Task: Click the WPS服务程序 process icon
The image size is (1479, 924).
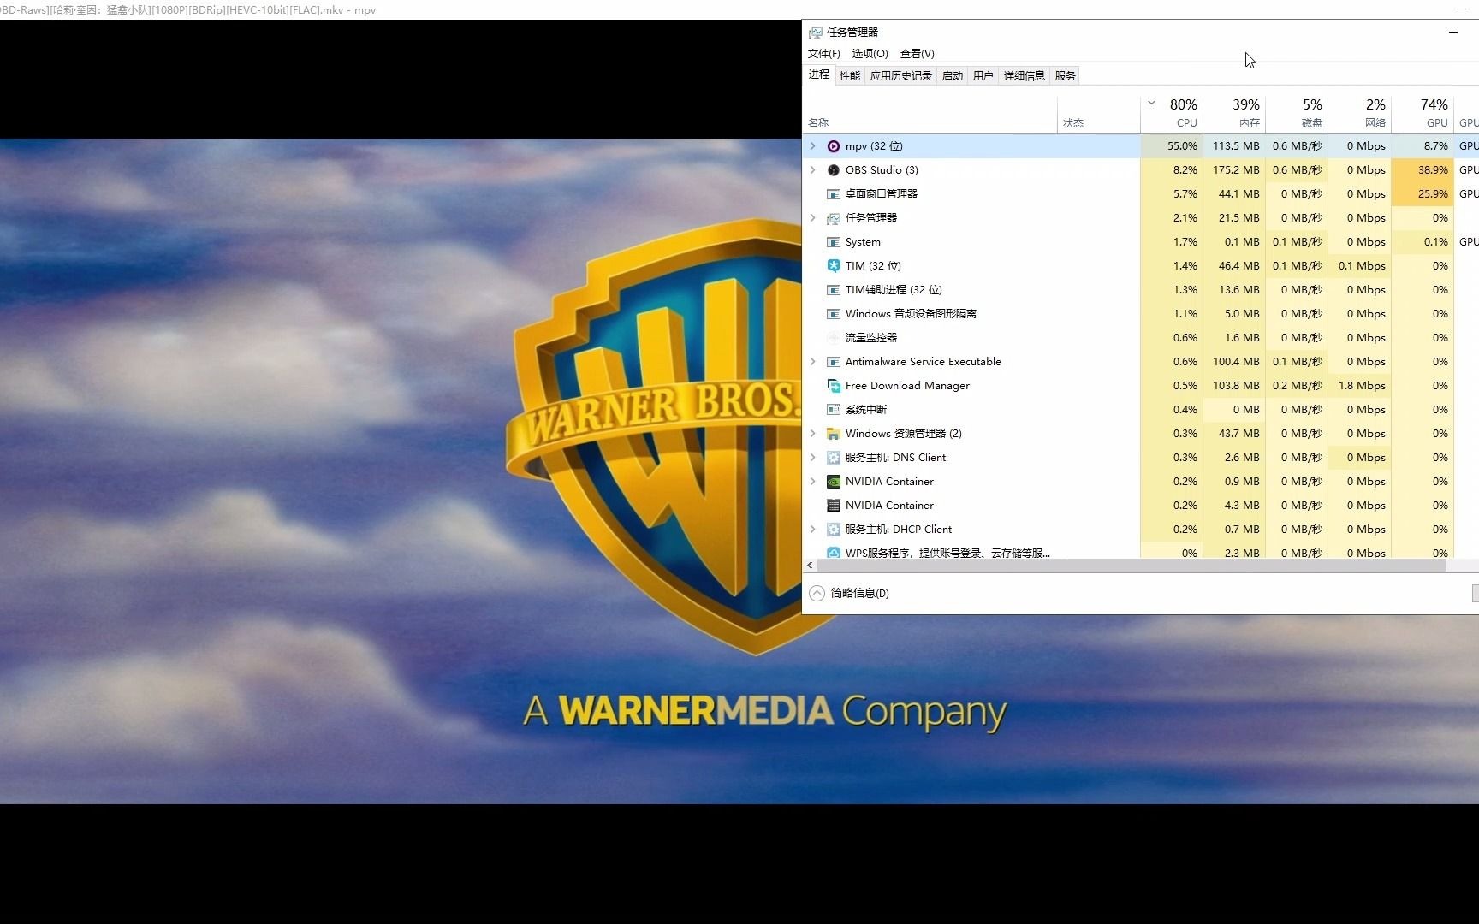Action: pyautogui.click(x=833, y=553)
